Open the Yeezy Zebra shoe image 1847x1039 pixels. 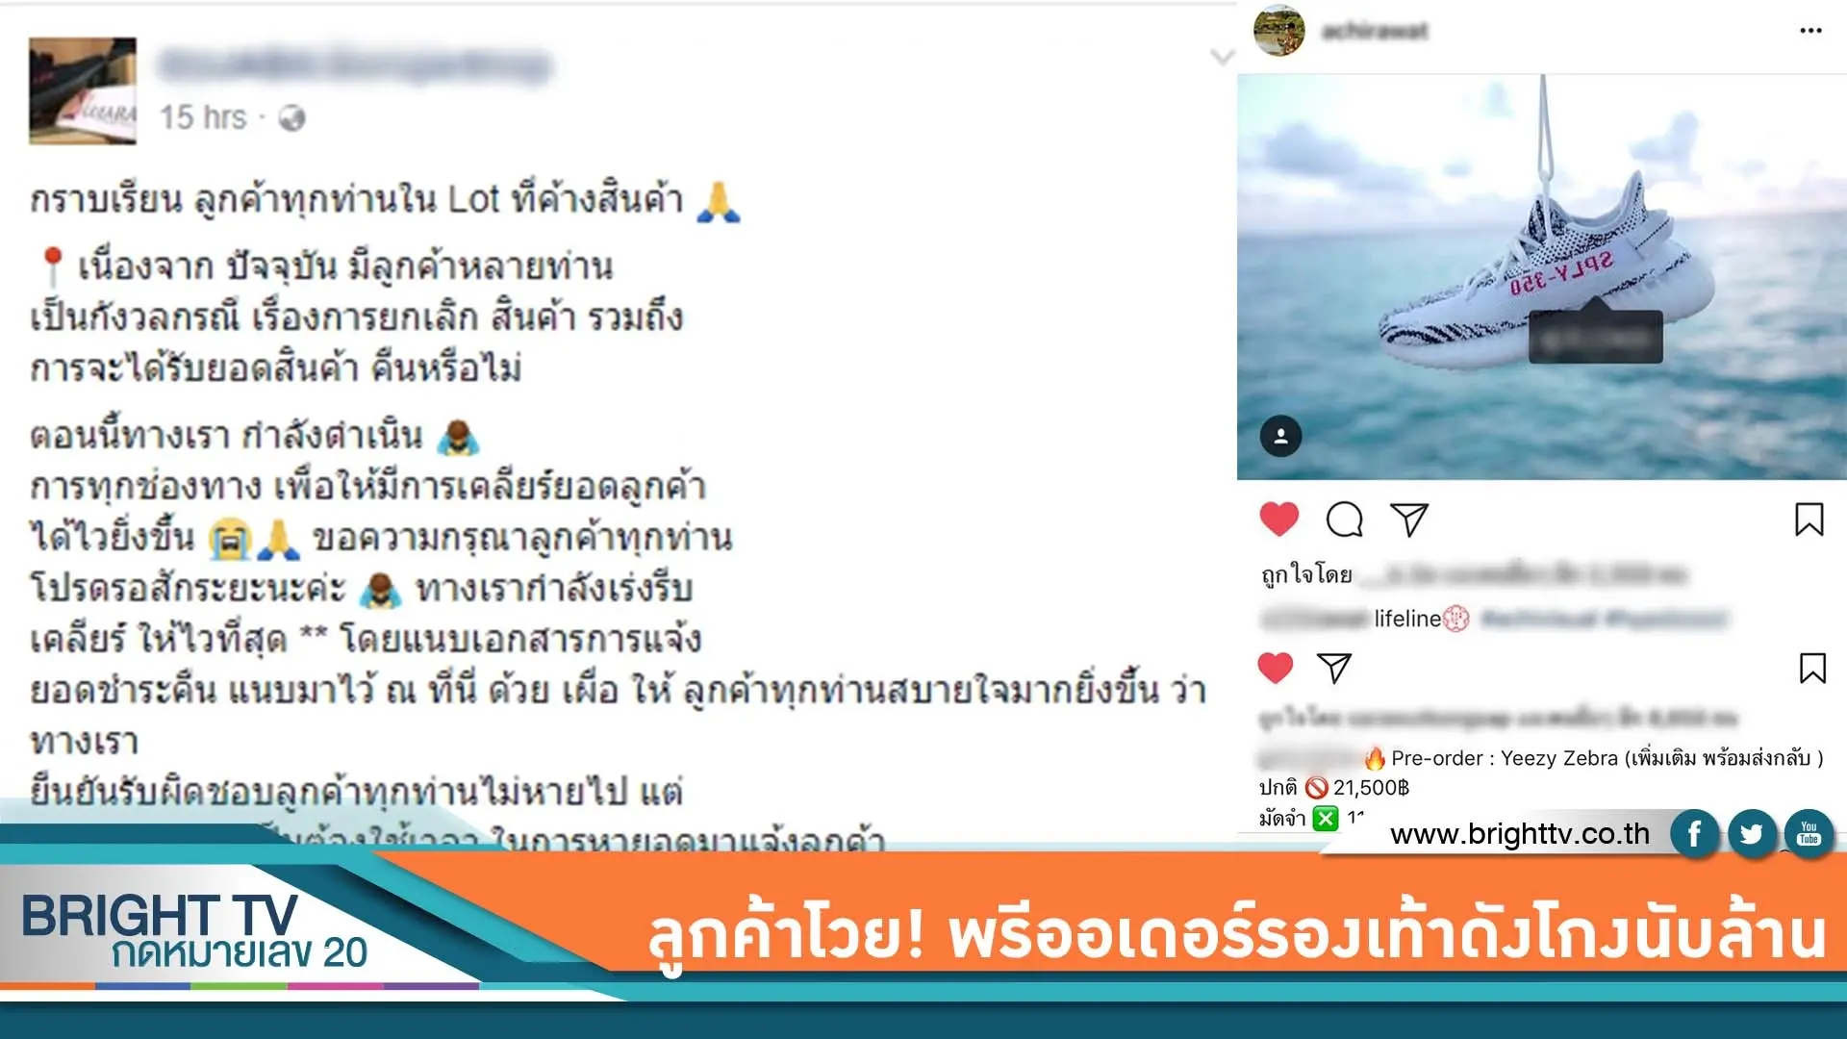[1541, 277]
